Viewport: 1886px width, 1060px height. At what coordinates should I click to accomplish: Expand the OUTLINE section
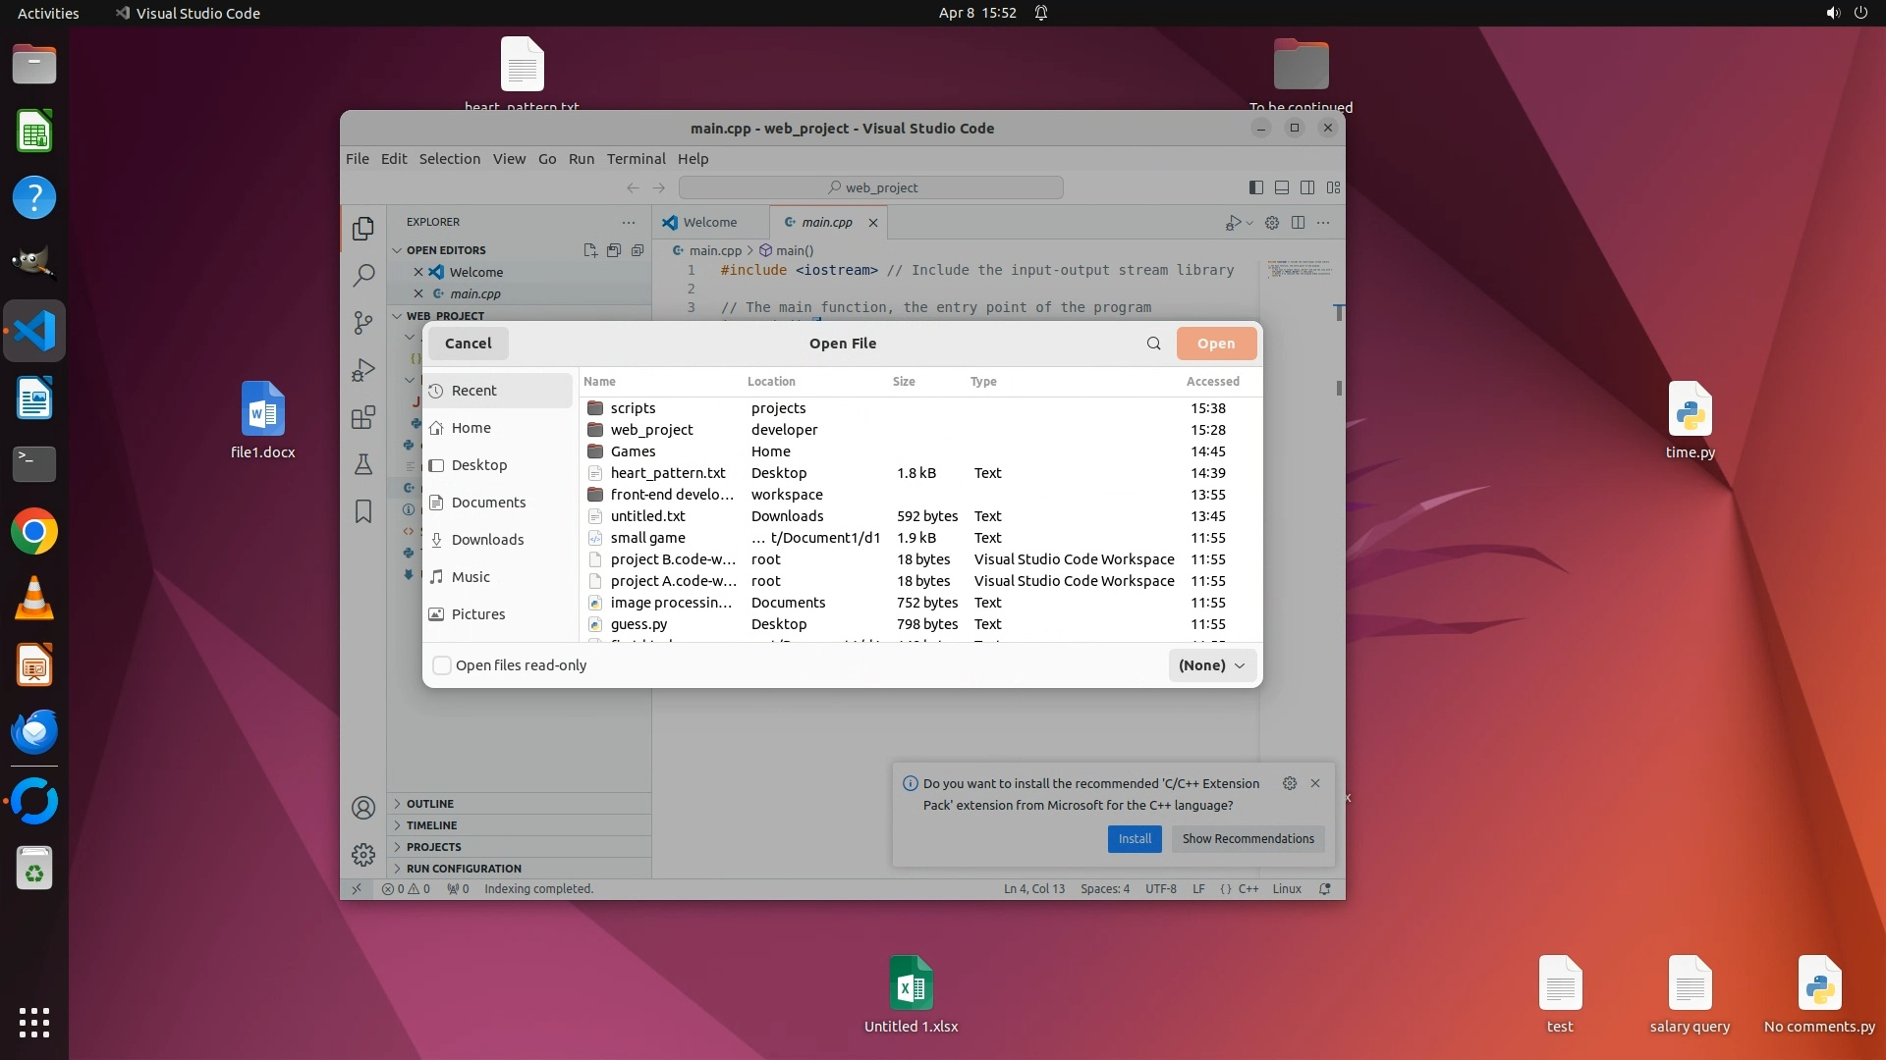[430, 804]
